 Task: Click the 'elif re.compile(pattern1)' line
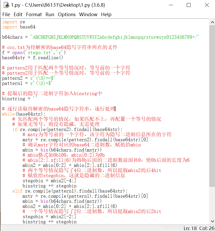(x=70, y=191)
